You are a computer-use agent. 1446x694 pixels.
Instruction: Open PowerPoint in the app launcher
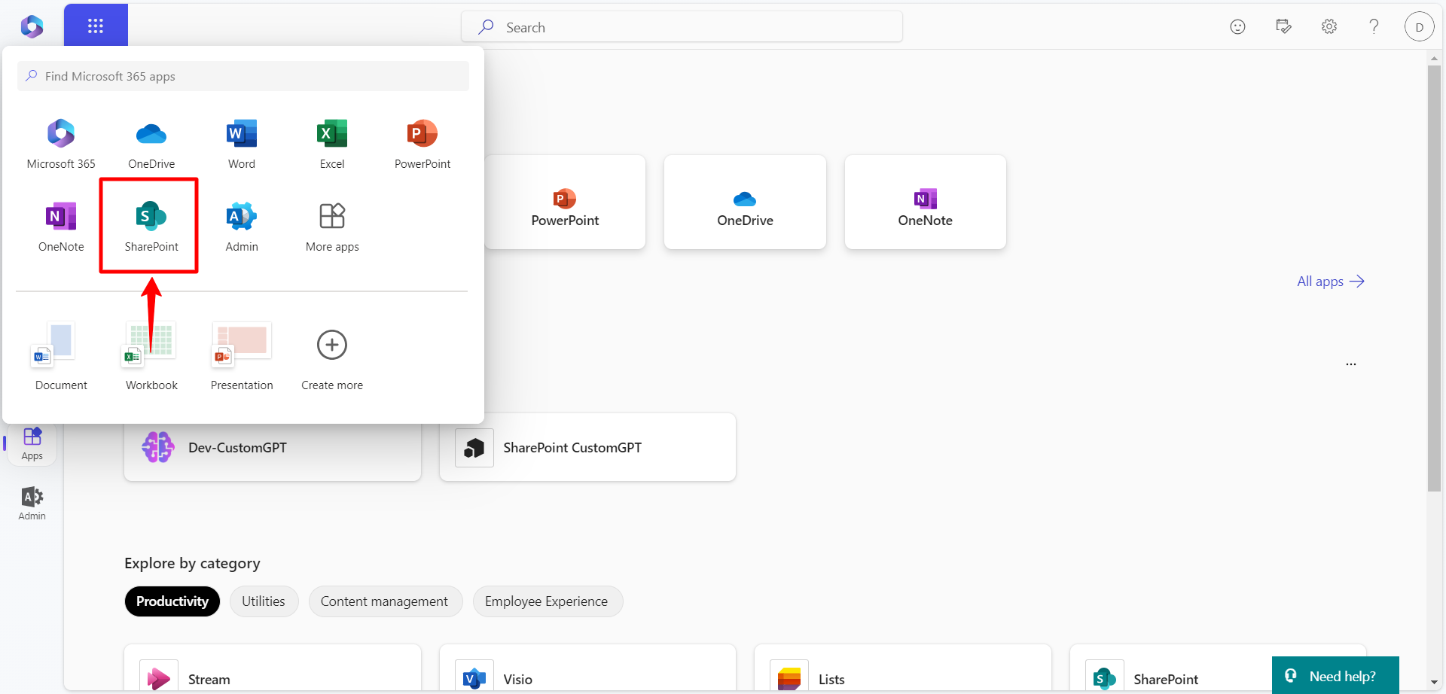click(x=423, y=144)
